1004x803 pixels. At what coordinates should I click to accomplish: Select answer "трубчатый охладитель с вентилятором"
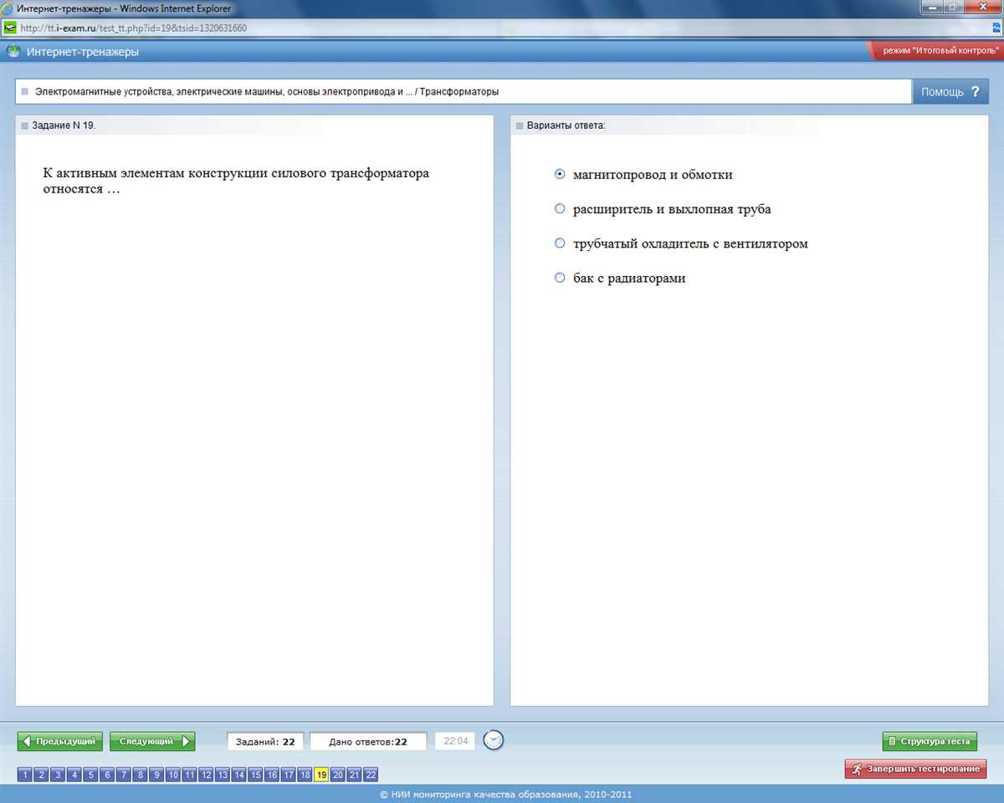point(560,243)
